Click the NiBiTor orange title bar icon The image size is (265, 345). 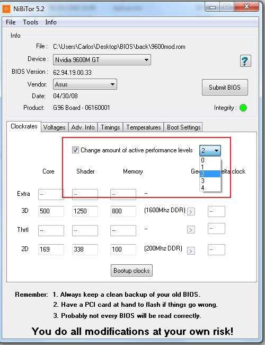point(6,8)
